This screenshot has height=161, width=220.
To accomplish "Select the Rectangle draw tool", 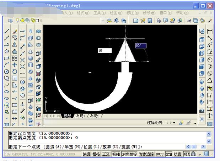I will (x=7, y=58).
